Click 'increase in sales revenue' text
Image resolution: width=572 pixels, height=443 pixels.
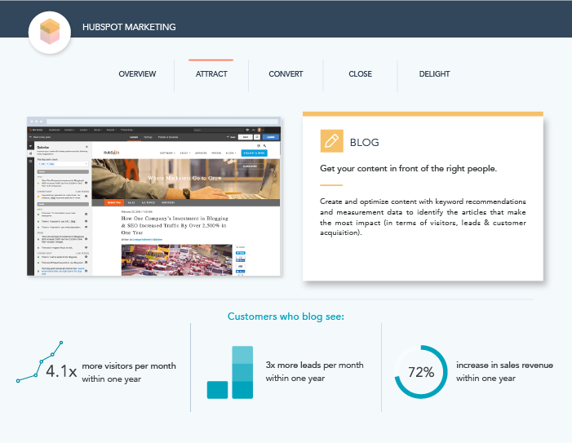(x=504, y=365)
